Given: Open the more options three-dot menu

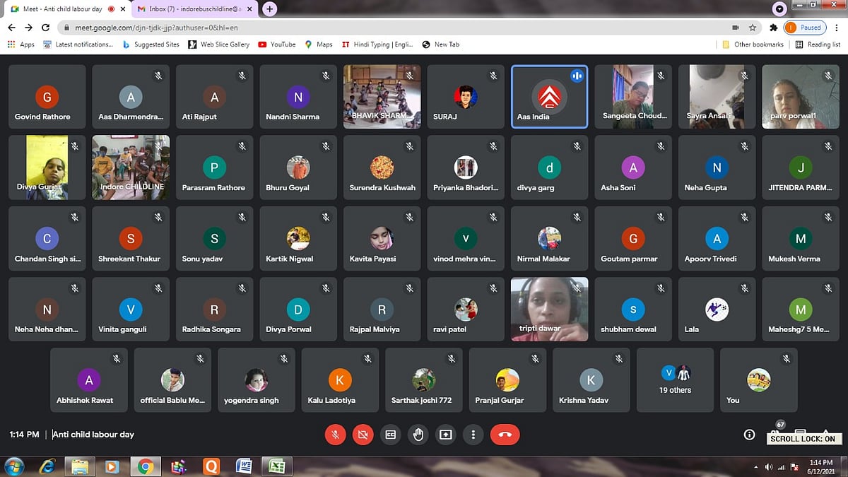Looking at the screenshot, I should [473, 435].
